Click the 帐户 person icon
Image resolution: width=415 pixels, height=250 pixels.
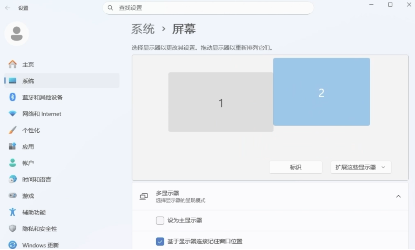tap(13, 163)
